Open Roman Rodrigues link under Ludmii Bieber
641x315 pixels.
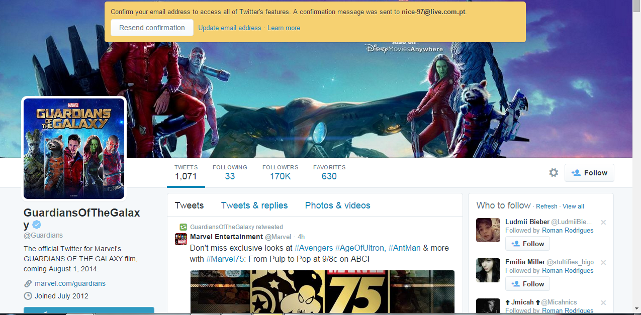tap(568, 231)
